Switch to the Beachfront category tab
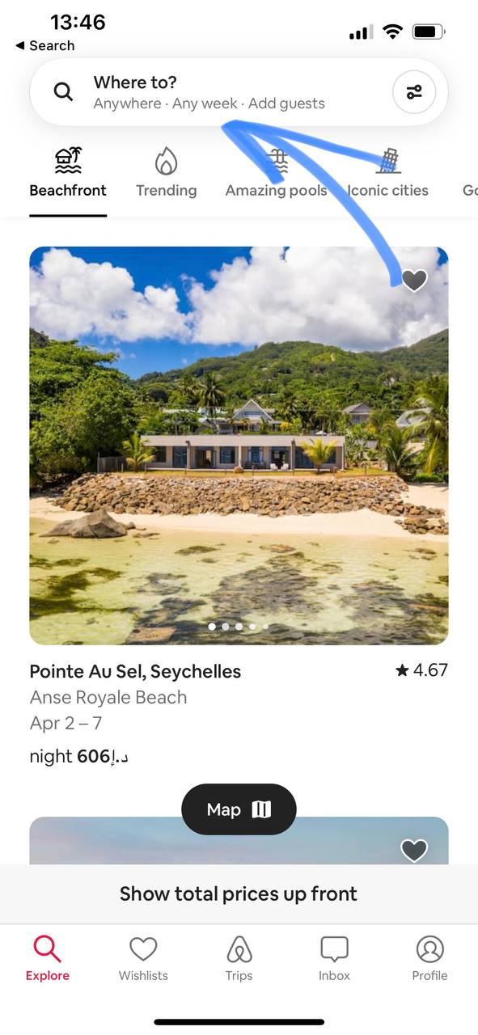The width and height of the screenshot is (478, 1035). [x=68, y=172]
